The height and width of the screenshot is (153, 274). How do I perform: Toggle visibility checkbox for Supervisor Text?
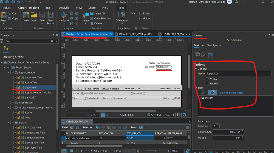click(x=15, y=78)
